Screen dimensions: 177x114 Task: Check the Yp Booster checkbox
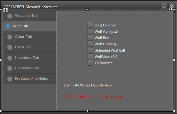coord(90,63)
